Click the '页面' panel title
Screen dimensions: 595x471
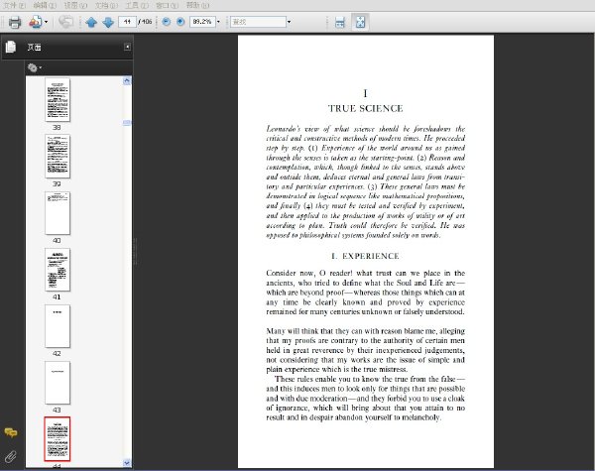[34, 47]
